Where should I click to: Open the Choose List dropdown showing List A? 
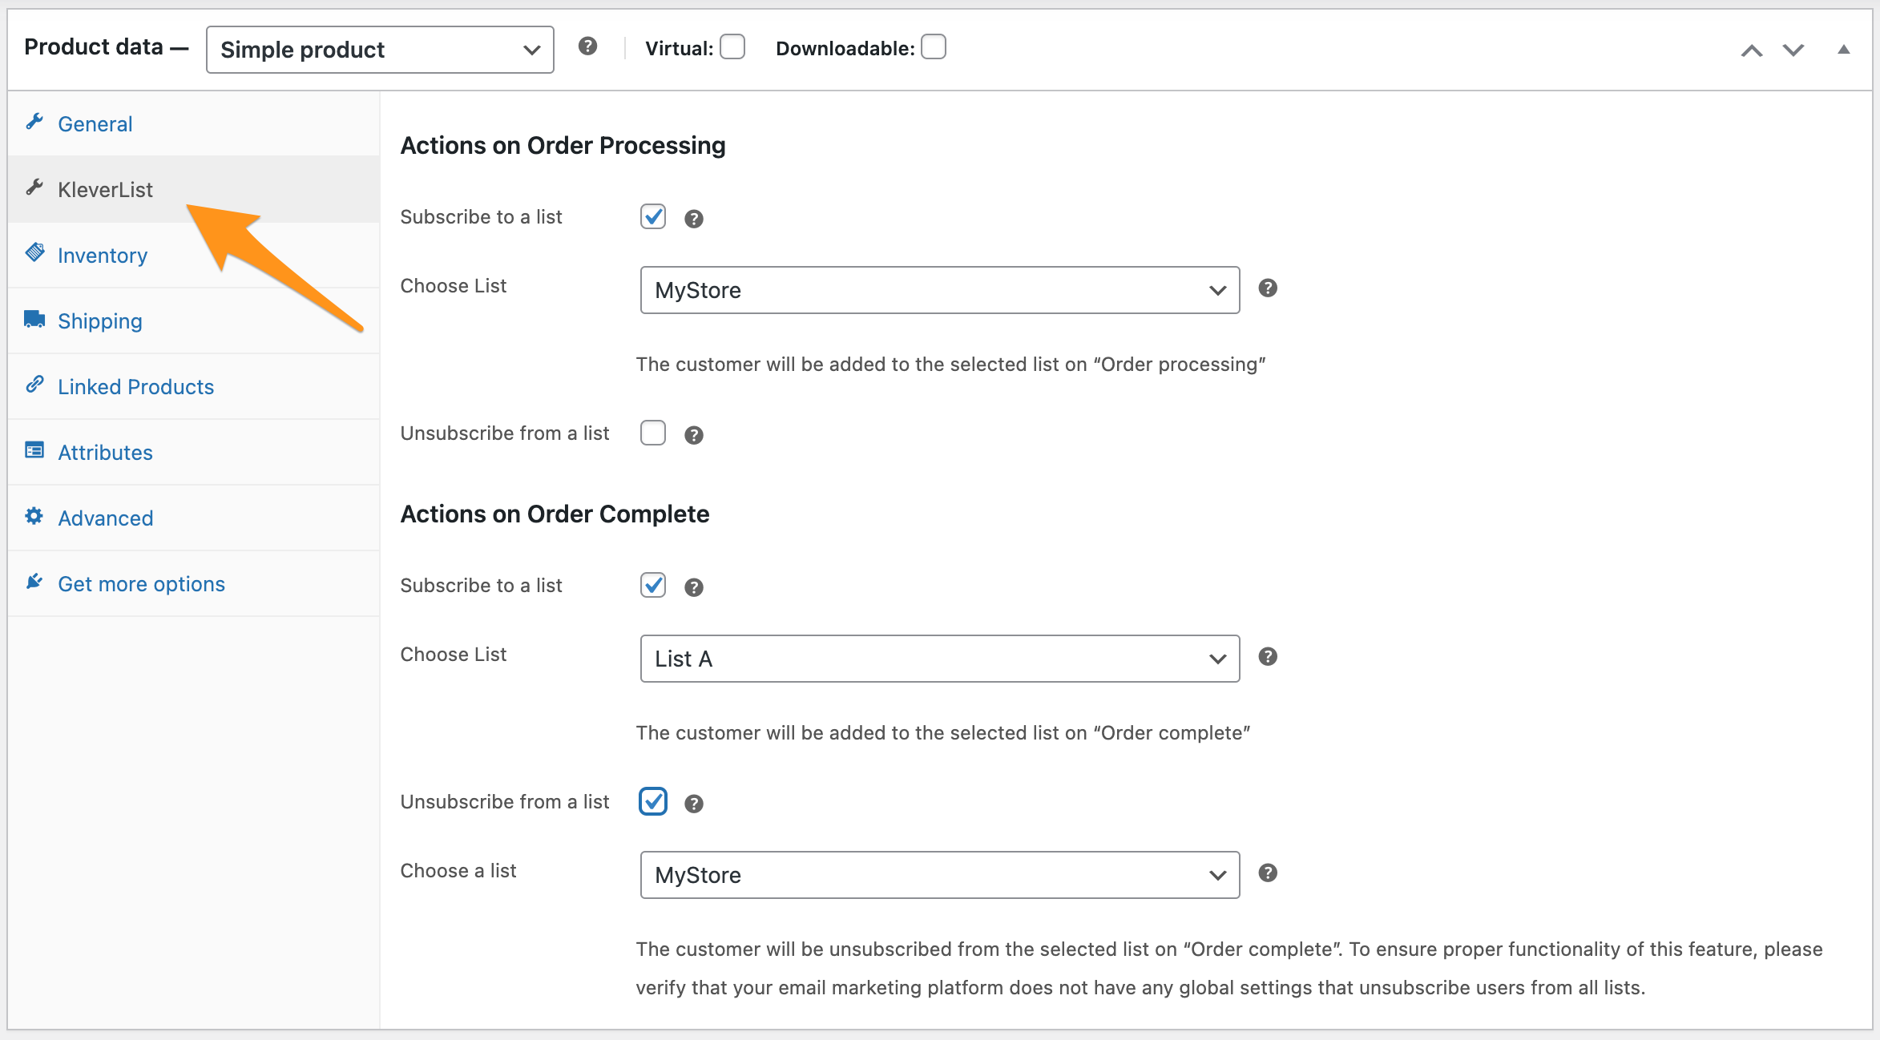(x=940, y=659)
